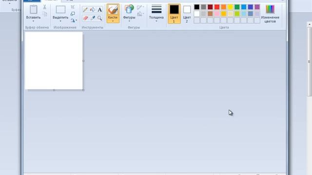Pick the bright red color swatch

tap(217, 7)
